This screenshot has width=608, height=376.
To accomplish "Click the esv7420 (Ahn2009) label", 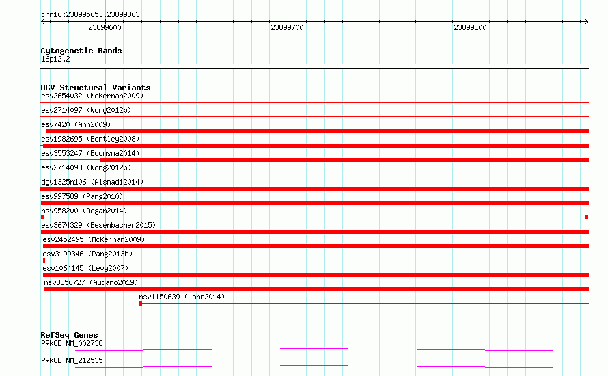I will pyautogui.click(x=76, y=124).
